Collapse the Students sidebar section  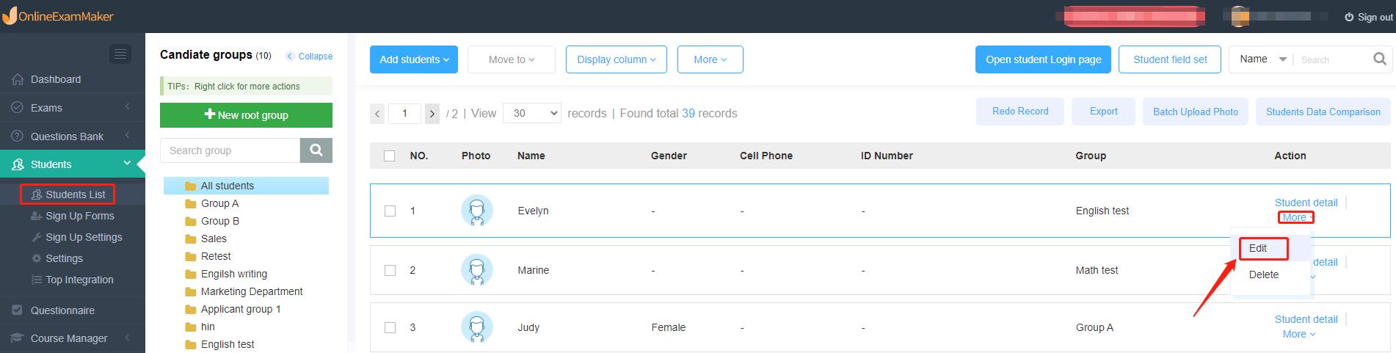coord(128,164)
